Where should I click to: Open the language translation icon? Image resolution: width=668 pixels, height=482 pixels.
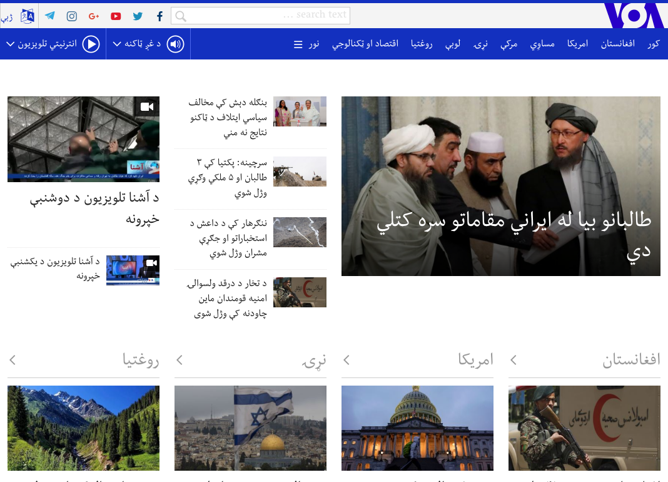click(27, 16)
